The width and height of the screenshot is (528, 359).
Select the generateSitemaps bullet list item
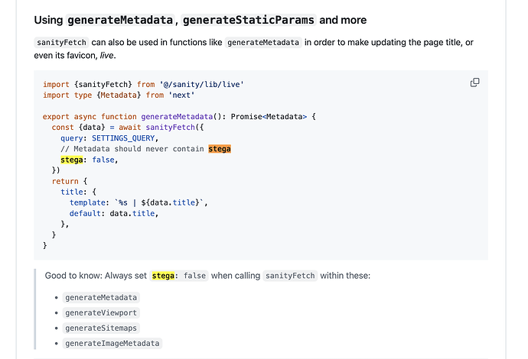[102, 328]
